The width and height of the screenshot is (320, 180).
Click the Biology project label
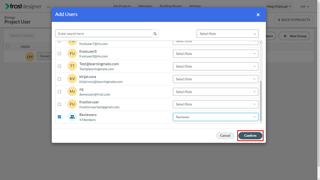pyautogui.click(x=10, y=17)
